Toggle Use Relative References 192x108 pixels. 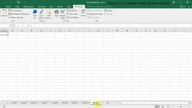19,14
